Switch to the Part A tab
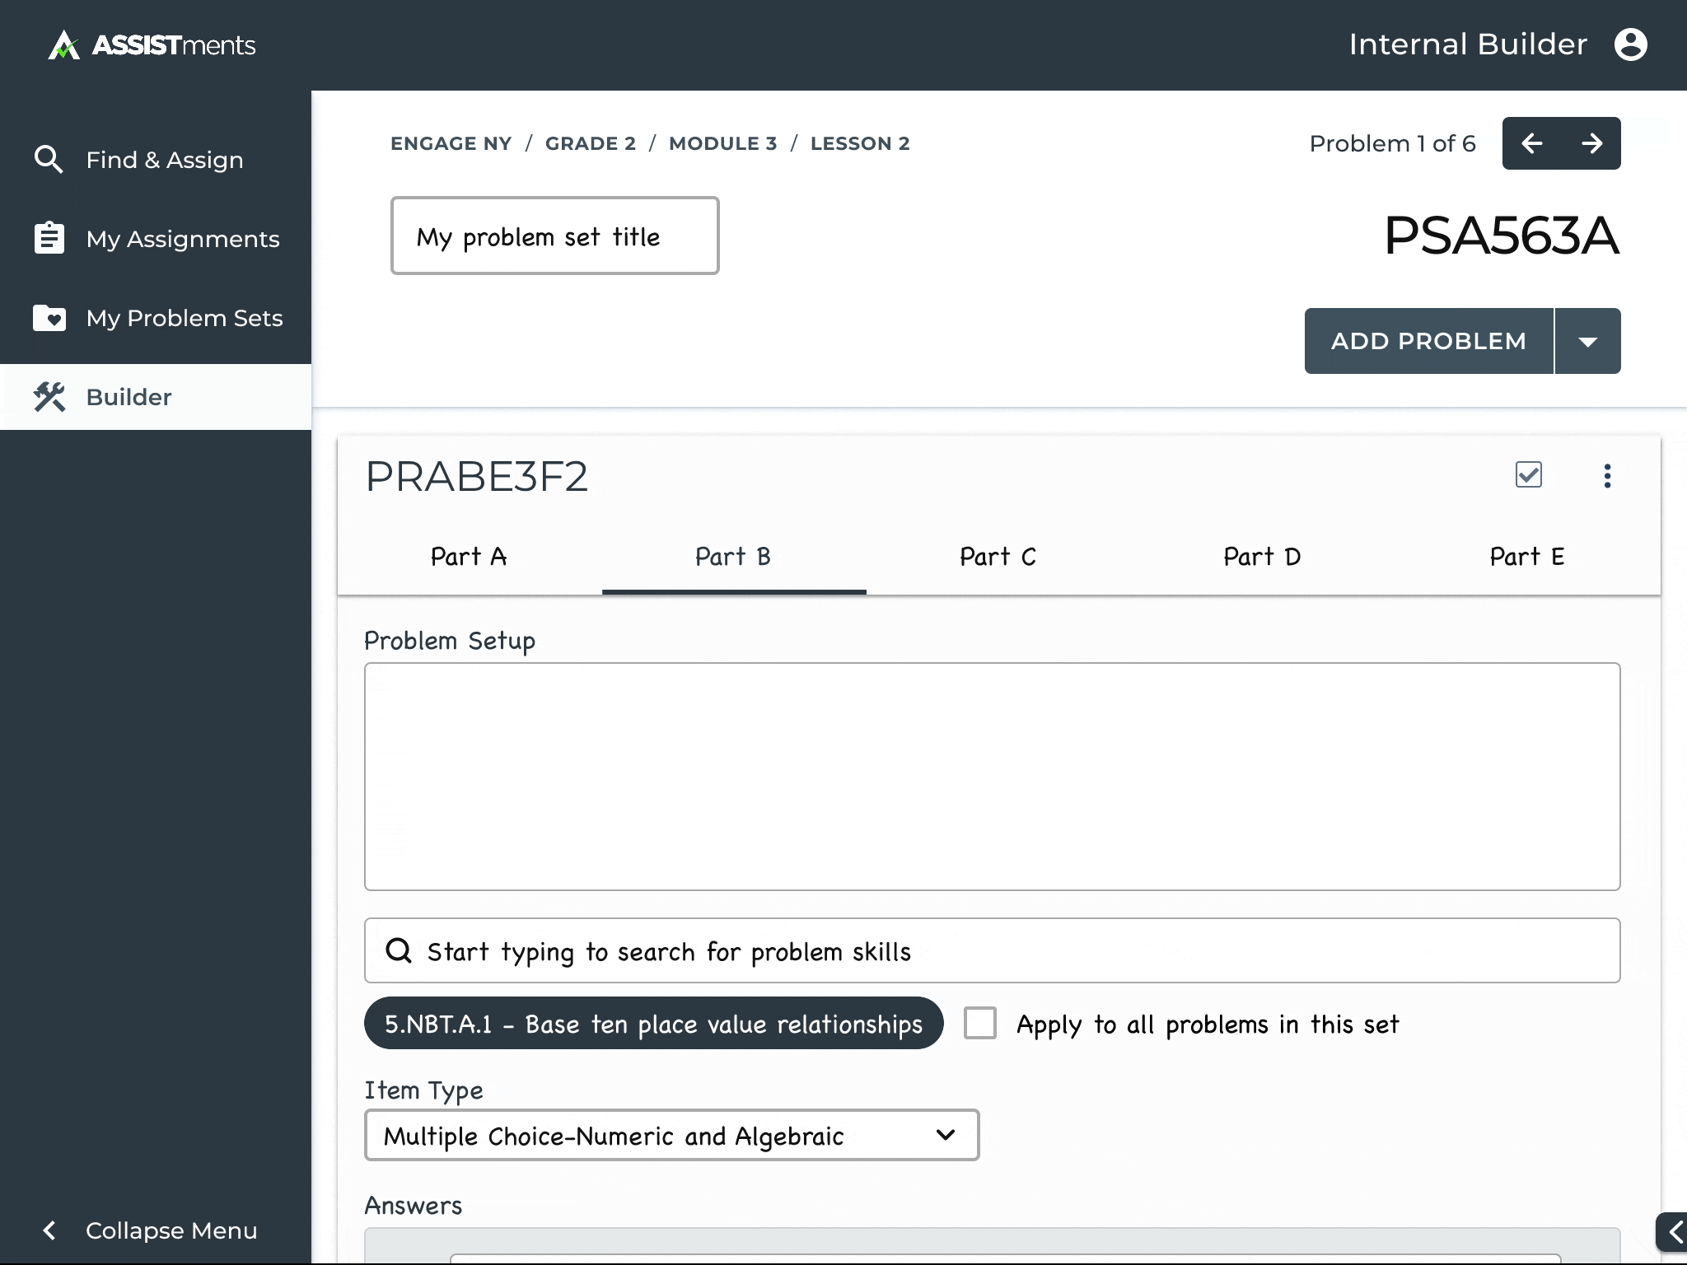Image resolution: width=1687 pixels, height=1265 pixels. pyautogui.click(x=469, y=557)
